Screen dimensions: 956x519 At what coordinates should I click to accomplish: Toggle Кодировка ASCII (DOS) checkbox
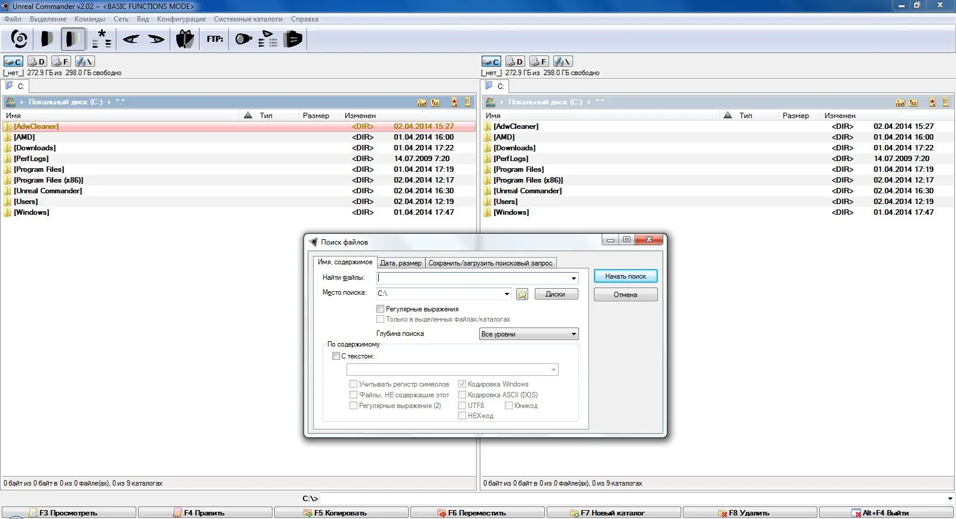pyautogui.click(x=462, y=395)
